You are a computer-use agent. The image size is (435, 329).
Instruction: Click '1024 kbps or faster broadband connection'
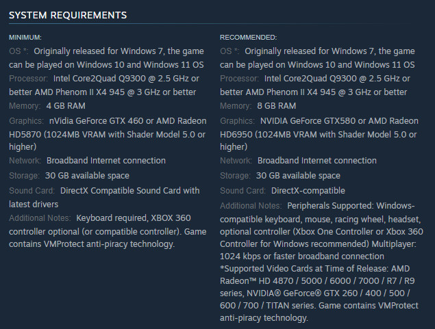(302, 256)
